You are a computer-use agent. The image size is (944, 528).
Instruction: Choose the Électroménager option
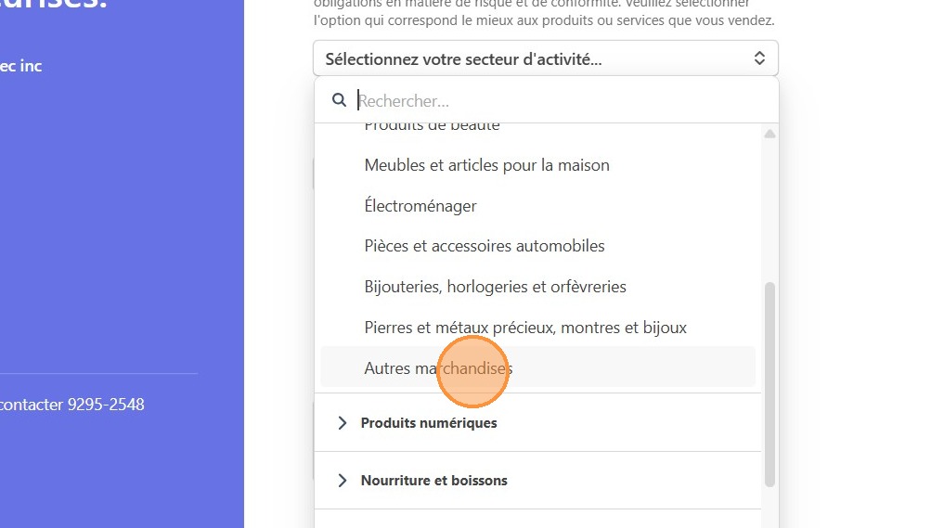[420, 206]
